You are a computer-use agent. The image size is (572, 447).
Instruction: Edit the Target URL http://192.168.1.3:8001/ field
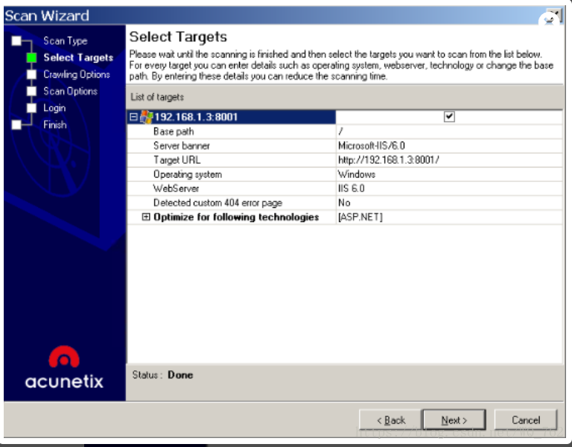click(x=449, y=160)
